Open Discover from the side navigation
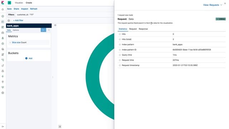The image size is (229, 129). [x=3, y=16]
